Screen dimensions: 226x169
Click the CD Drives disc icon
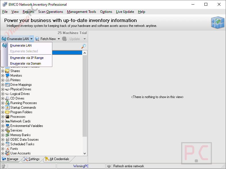click(7, 98)
